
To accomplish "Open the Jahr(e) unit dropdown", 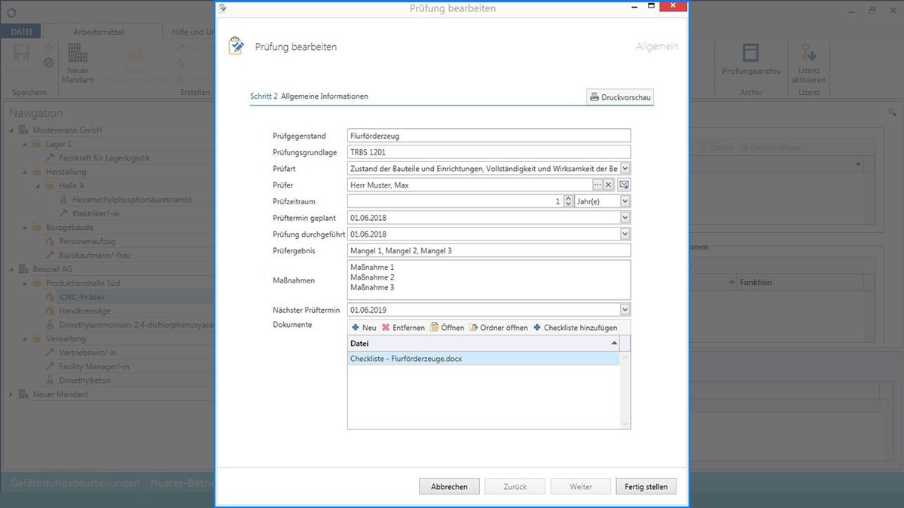I will [x=625, y=201].
